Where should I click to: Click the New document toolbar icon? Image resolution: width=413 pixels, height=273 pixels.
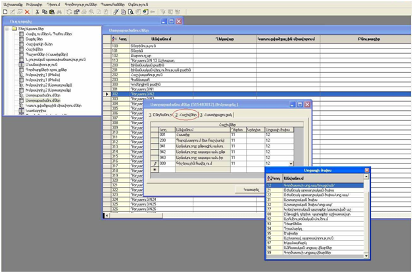(5, 12)
